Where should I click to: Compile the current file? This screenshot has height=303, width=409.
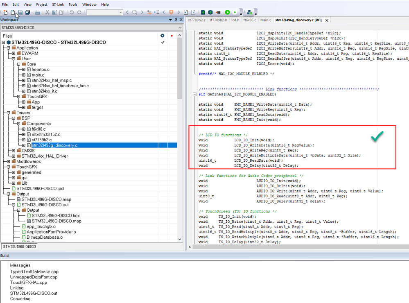(x=203, y=12)
